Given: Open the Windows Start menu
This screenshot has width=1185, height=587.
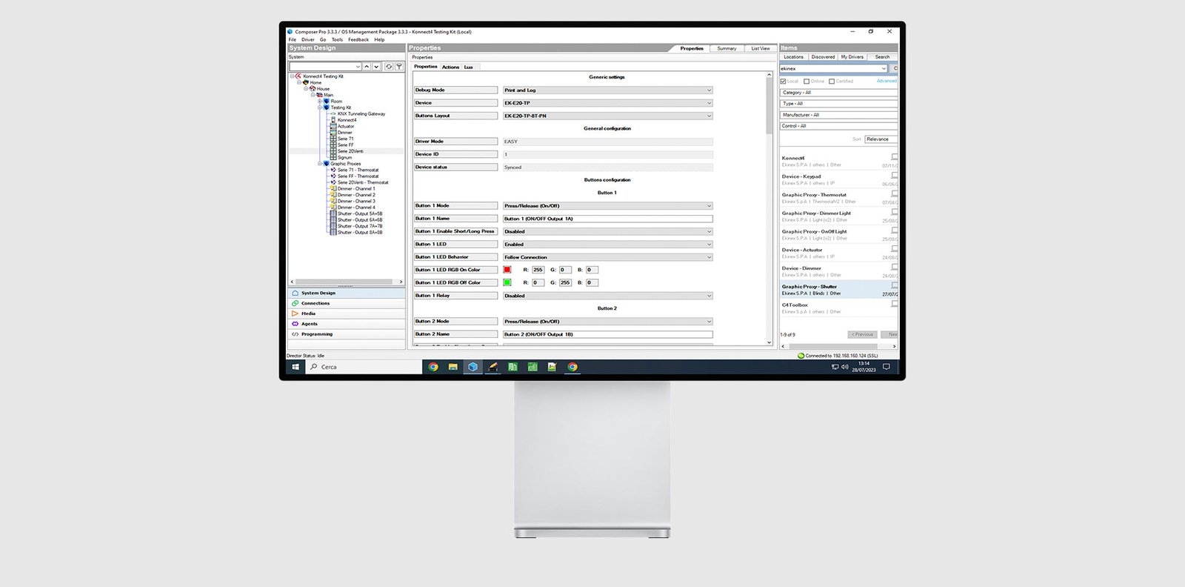Looking at the screenshot, I should click(296, 367).
